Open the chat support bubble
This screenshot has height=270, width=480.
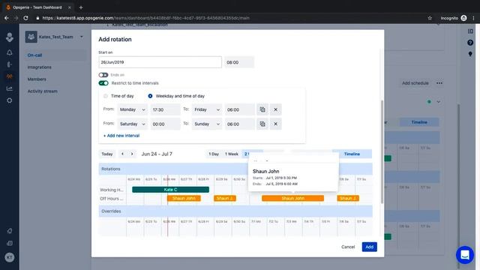pyautogui.click(x=465, y=255)
